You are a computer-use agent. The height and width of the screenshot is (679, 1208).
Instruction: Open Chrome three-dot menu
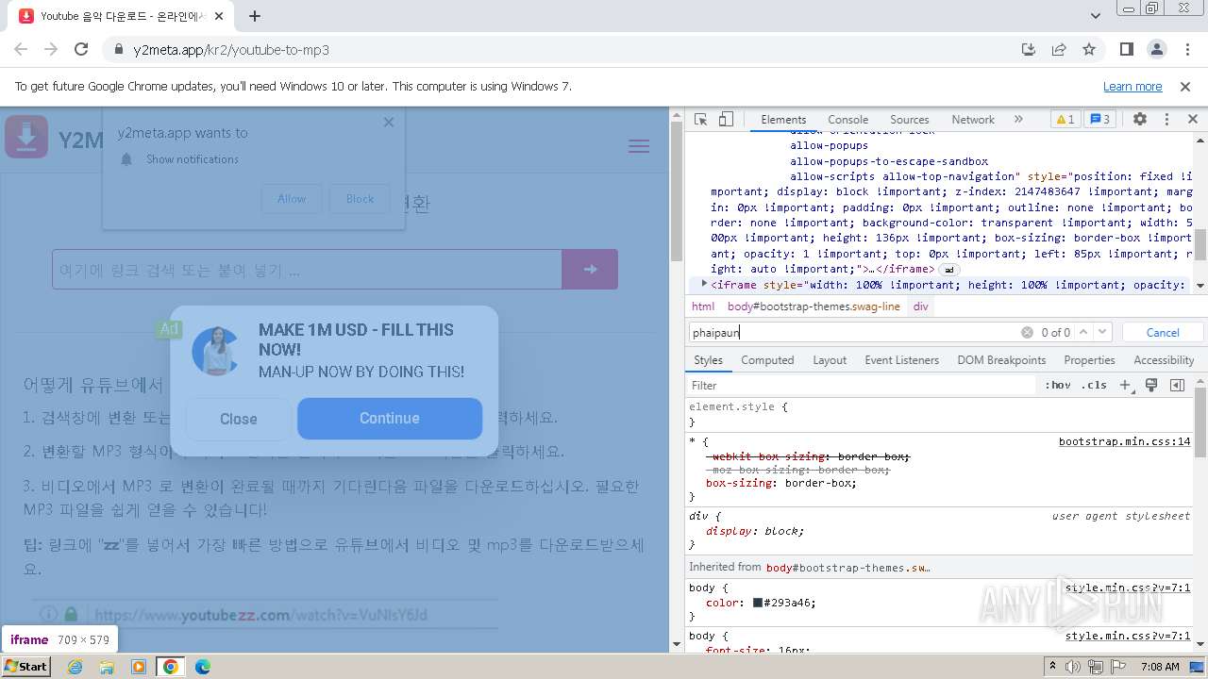point(1186,49)
